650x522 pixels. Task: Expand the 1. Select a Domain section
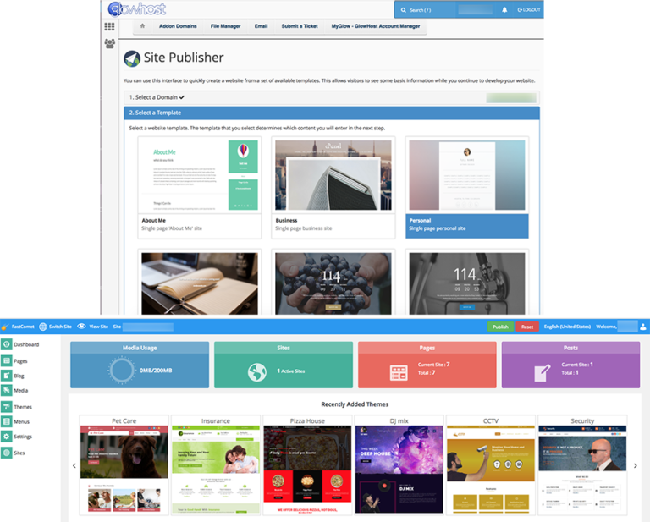pos(332,97)
